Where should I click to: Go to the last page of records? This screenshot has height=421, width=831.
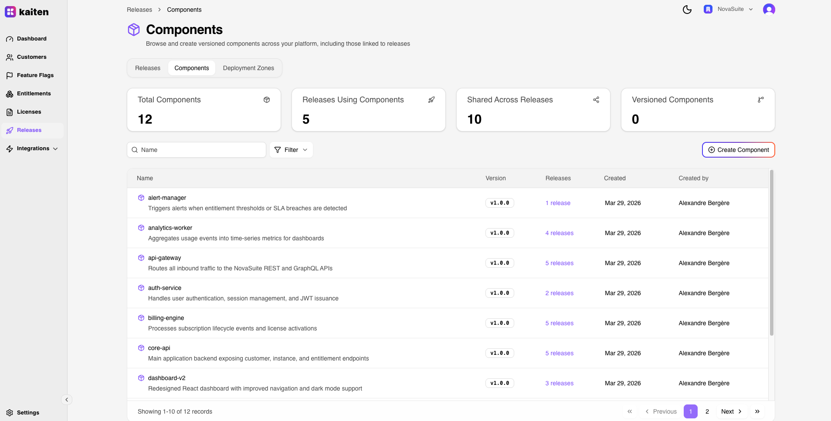coord(757,411)
